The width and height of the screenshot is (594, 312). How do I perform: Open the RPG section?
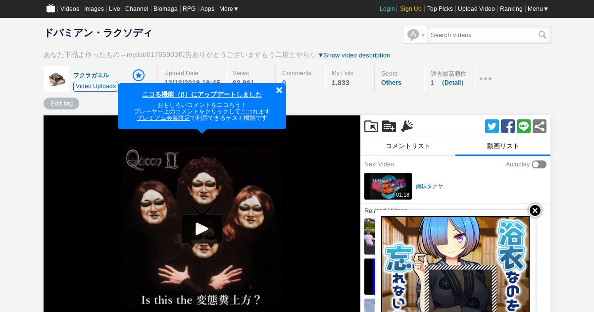click(x=189, y=9)
